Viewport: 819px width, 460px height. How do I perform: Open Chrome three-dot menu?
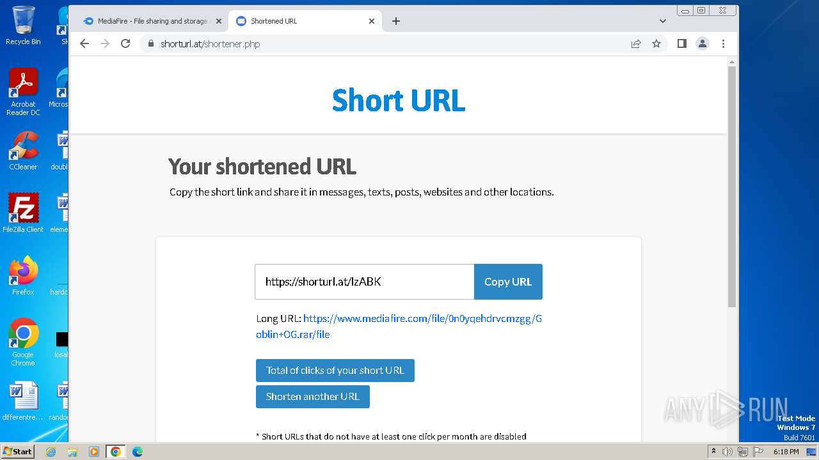click(x=723, y=43)
